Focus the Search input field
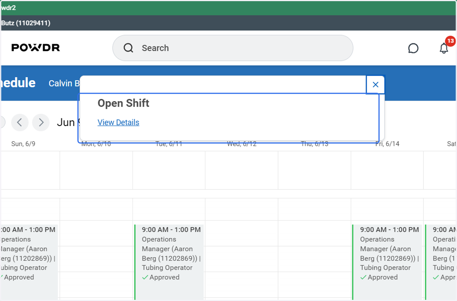457x301 pixels. point(233,48)
